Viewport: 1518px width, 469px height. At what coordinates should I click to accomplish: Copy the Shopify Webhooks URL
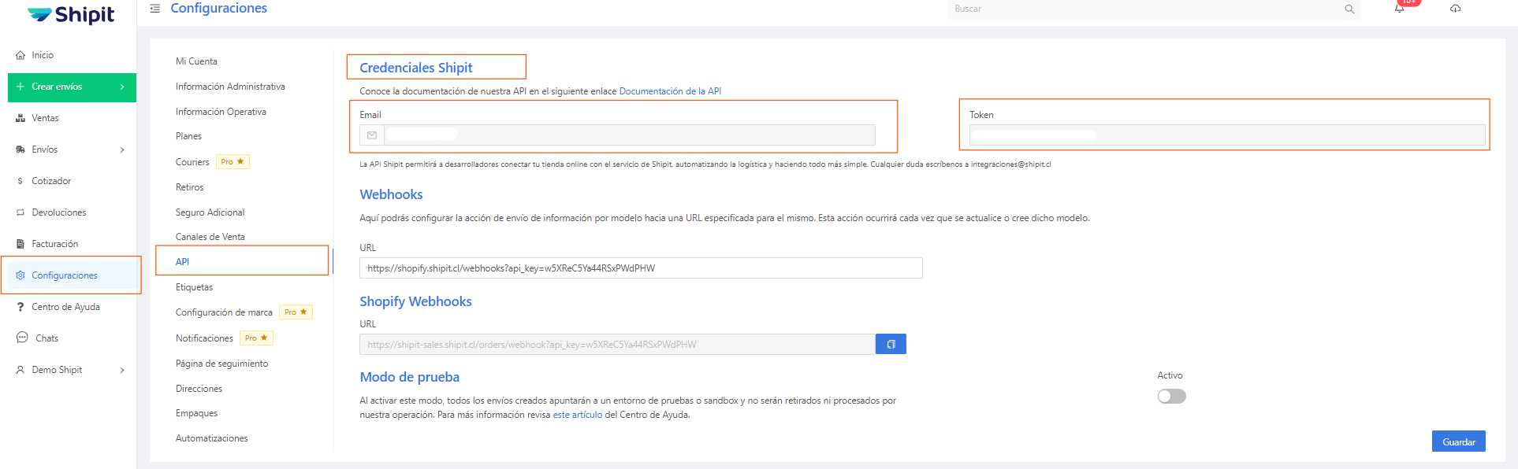tap(891, 344)
